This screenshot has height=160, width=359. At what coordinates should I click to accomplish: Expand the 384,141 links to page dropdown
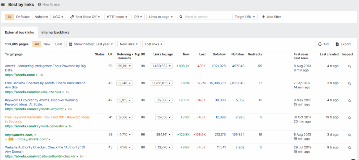coord(163,134)
